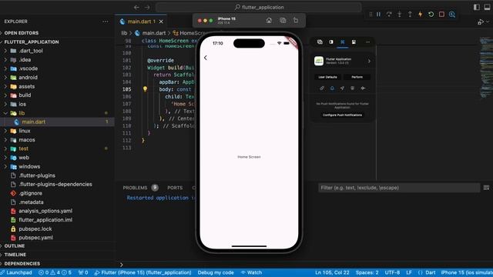Viewport: 493px width, 277px height.
Task: Expand the build folder
Action: (5, 95)
